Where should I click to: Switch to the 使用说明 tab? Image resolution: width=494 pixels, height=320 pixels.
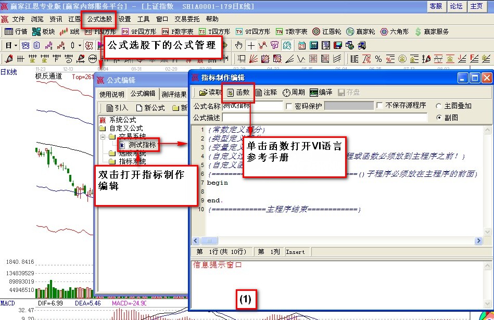tap(111, 94)
